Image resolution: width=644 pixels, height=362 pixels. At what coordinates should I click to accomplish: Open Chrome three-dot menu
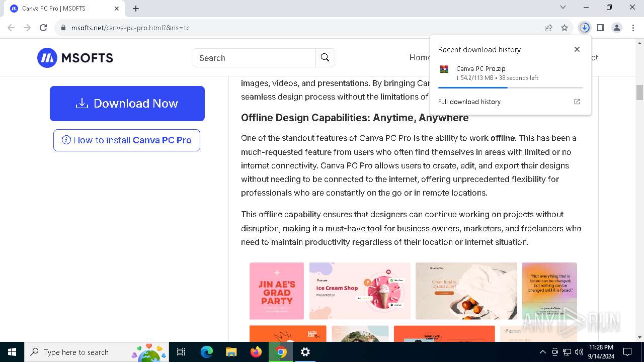tap(632, 28)
